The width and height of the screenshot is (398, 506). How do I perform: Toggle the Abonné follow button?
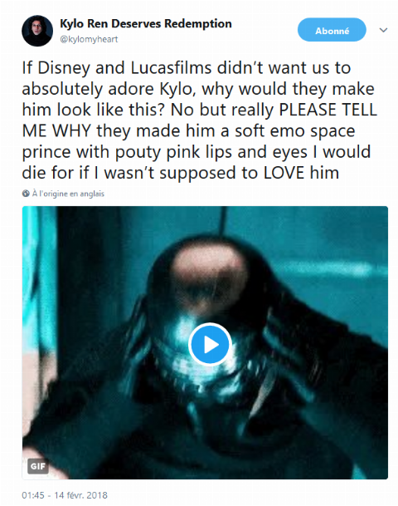click(332, 30)
